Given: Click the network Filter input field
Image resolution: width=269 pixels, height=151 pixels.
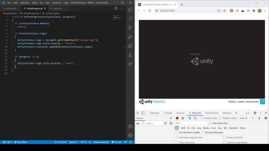Looking at the screenshot, I should coord(190,123).
